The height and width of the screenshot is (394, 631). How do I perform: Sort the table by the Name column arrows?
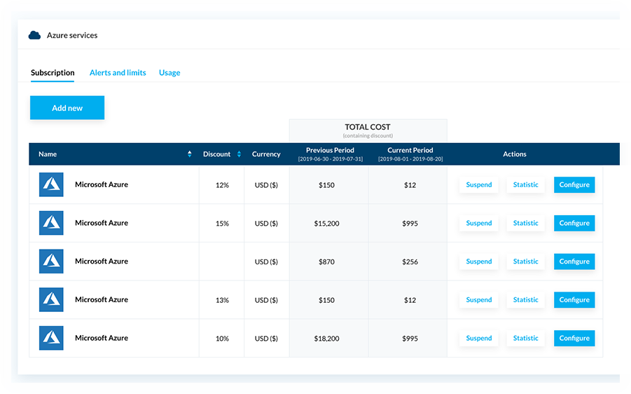tap(190, 154)
